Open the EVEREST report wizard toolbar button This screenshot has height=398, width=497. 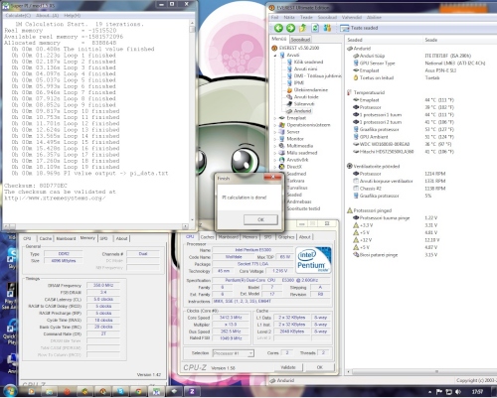(x=360, y=28)
